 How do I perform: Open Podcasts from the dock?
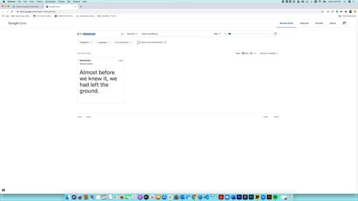pyautogui.click(x=140, y=197)
